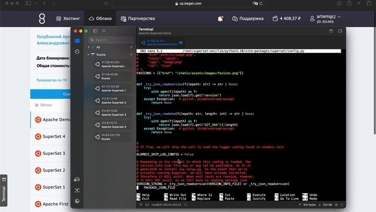Click the Beget logo in the header
Screen dimensions: 376x212
click(x=42, y=18)
